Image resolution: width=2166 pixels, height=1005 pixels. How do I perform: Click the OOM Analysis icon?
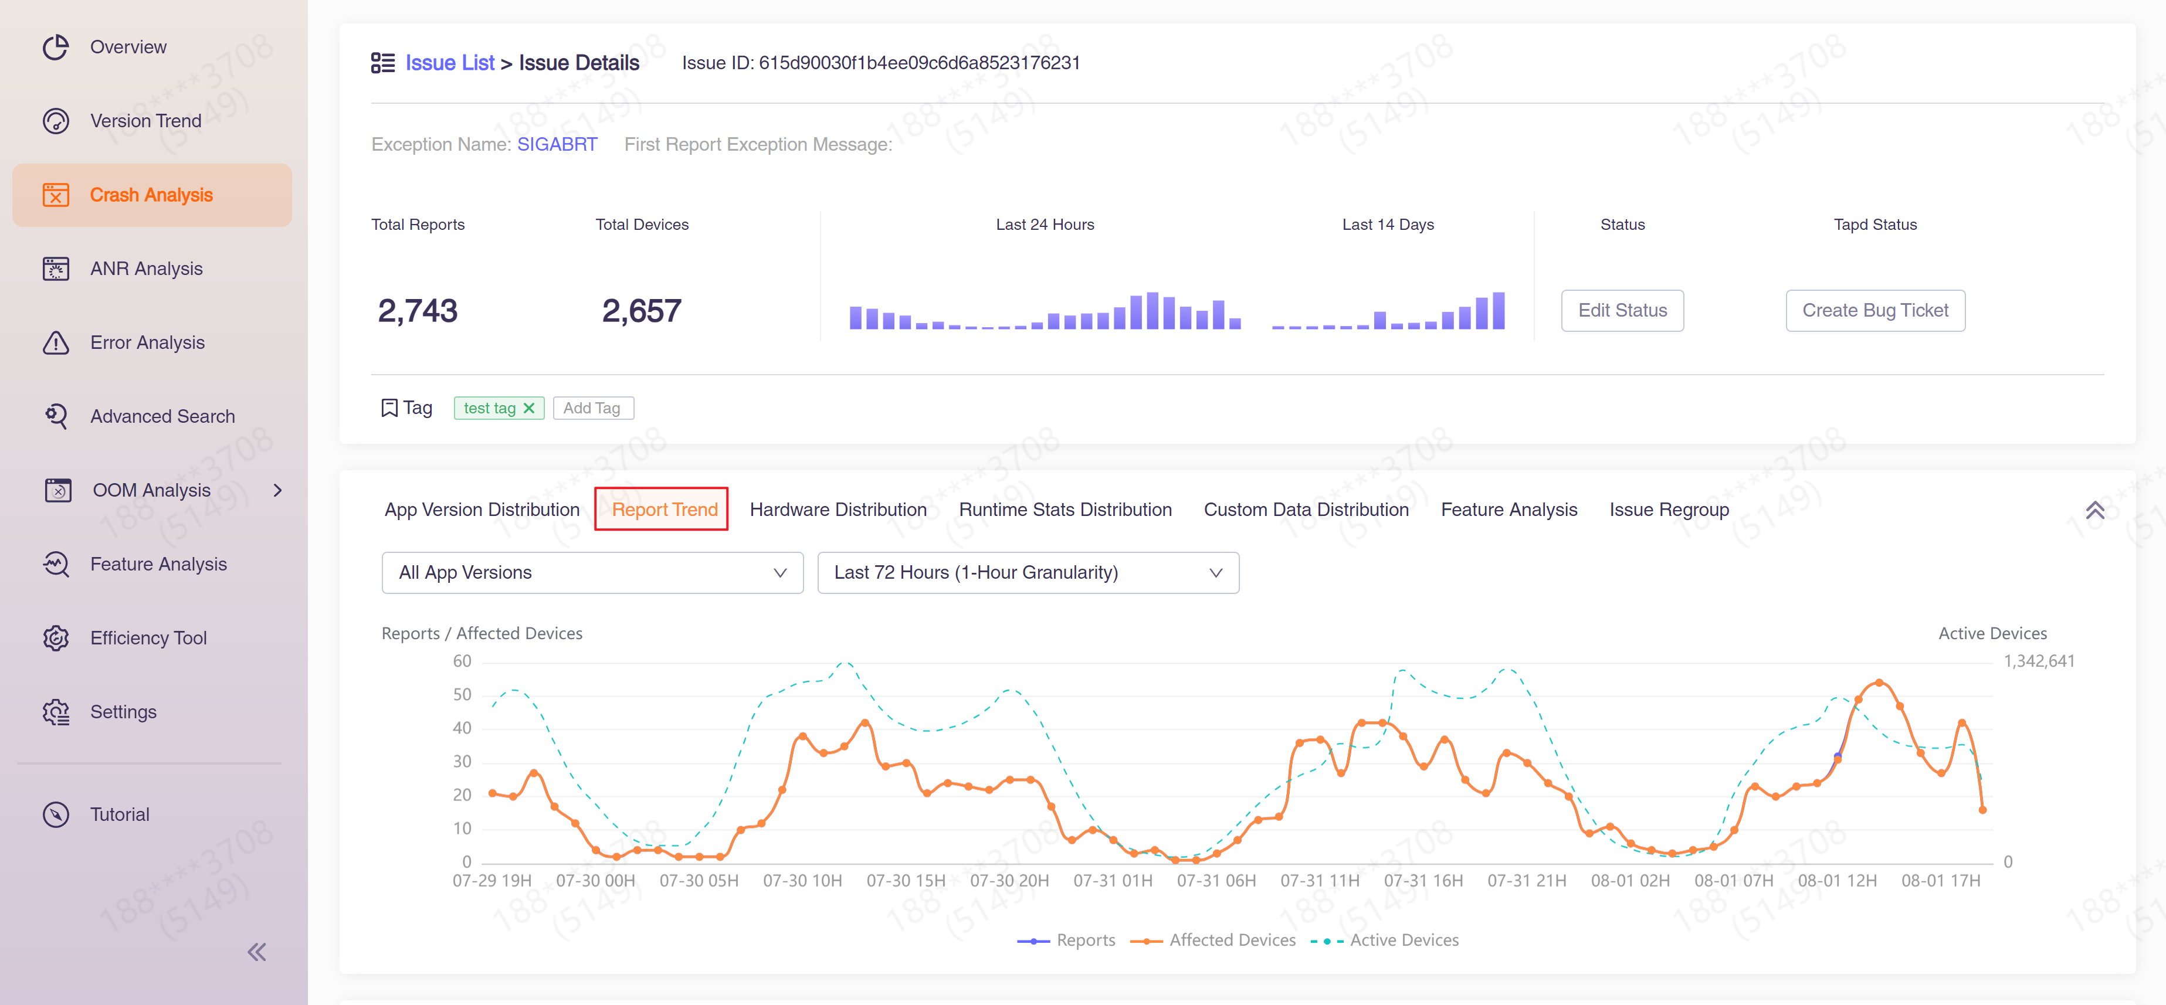57,490
